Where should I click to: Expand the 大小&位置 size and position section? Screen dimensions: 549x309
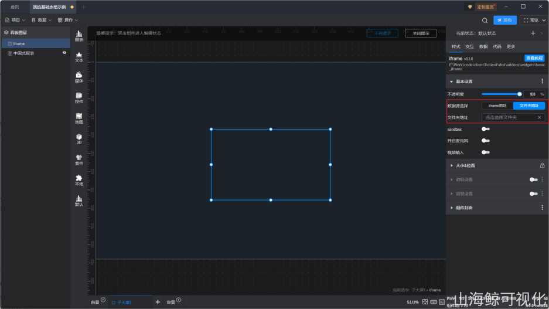coord(465,165)
